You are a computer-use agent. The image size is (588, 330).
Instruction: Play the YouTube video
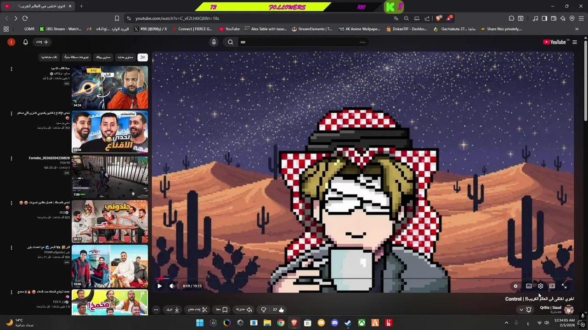[159, 286]
